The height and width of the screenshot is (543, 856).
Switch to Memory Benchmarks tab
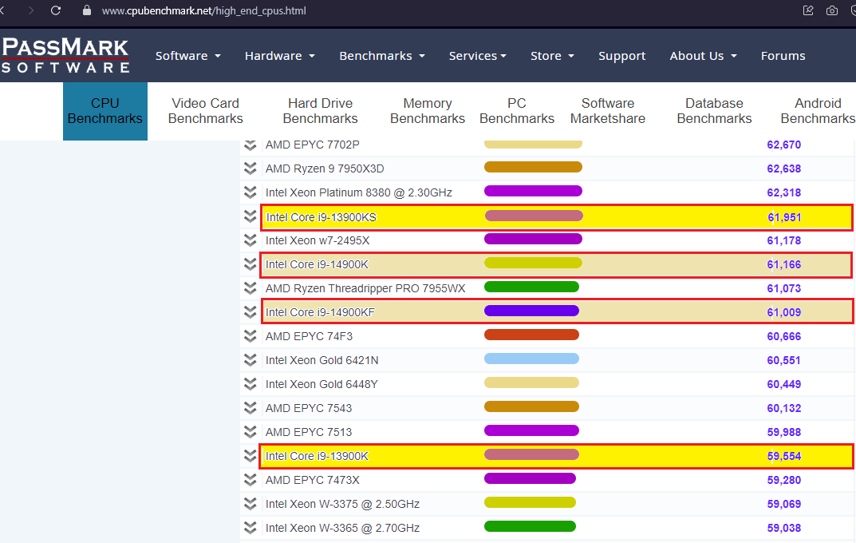(428, 111)
